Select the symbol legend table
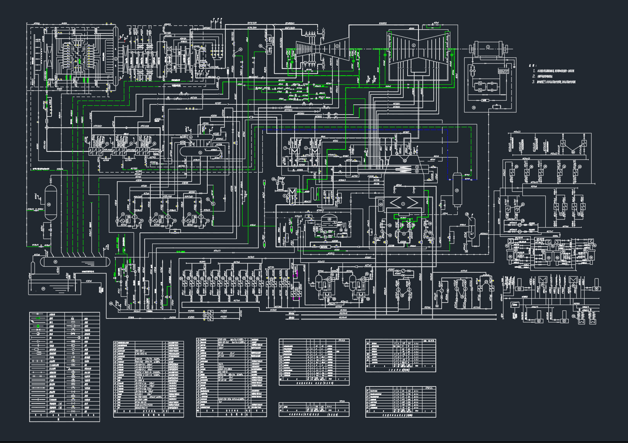 pos(65,367)
